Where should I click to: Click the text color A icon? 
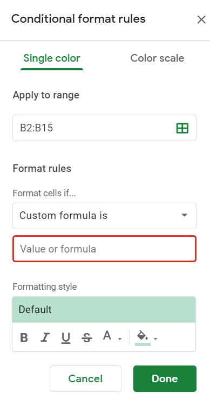[107, 336]
